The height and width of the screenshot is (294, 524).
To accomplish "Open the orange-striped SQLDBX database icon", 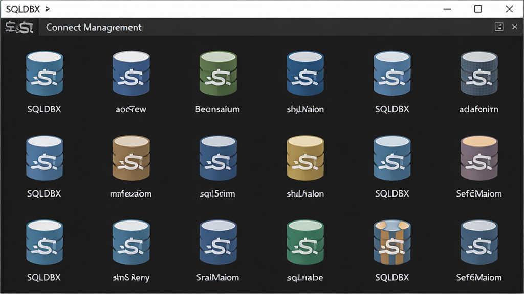I will tap(392, 242).
